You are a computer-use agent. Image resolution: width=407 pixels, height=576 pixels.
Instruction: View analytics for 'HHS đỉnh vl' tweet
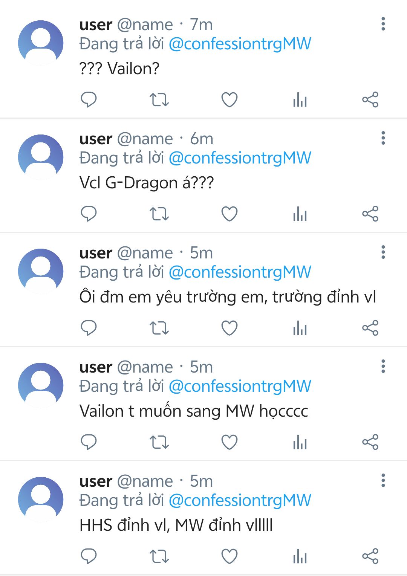pos(300,556)
